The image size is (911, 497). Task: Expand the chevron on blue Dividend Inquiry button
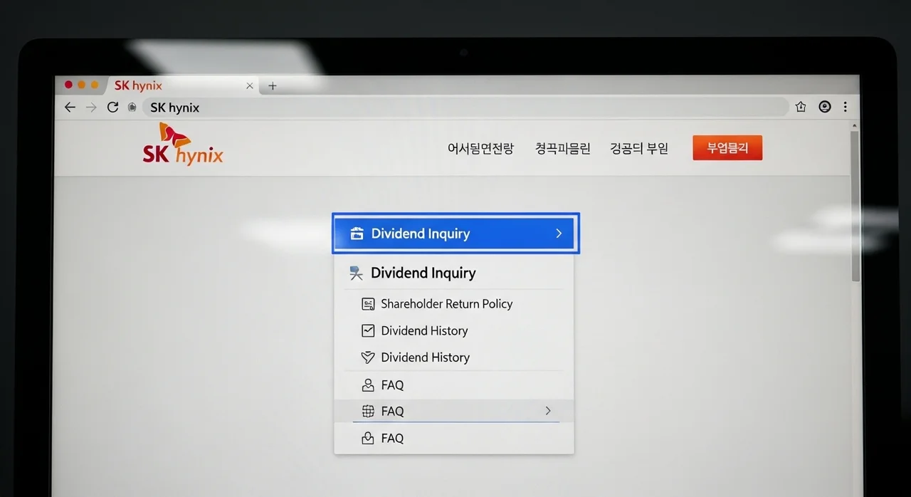point(559,234)
